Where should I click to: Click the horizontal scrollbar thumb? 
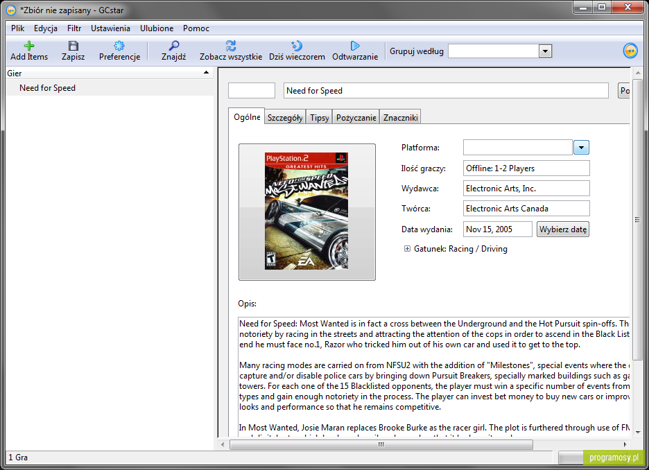coord(381,445)
